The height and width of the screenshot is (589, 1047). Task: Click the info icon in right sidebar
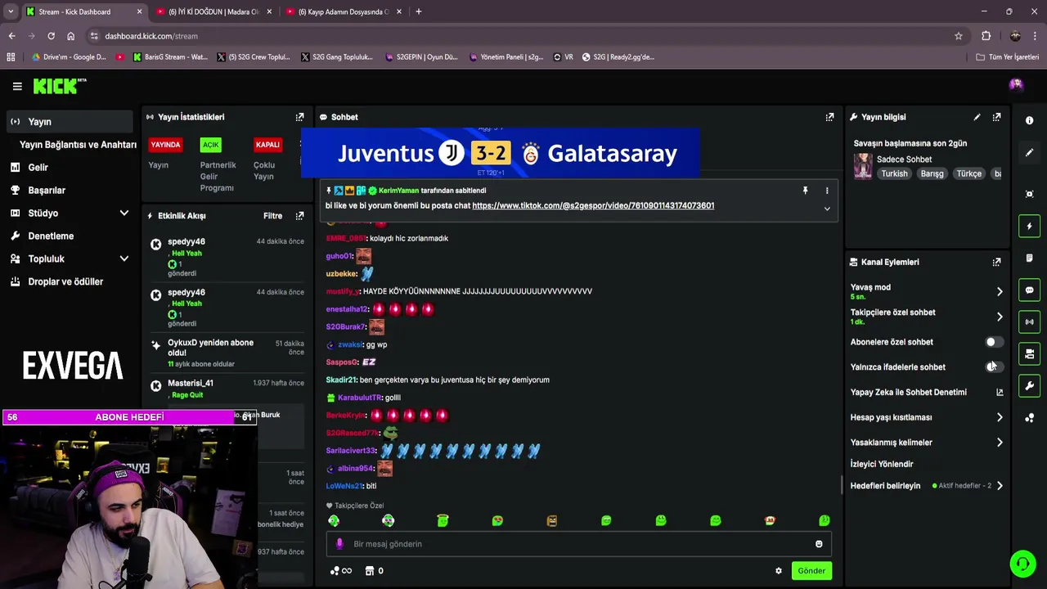click(1029, 120)
